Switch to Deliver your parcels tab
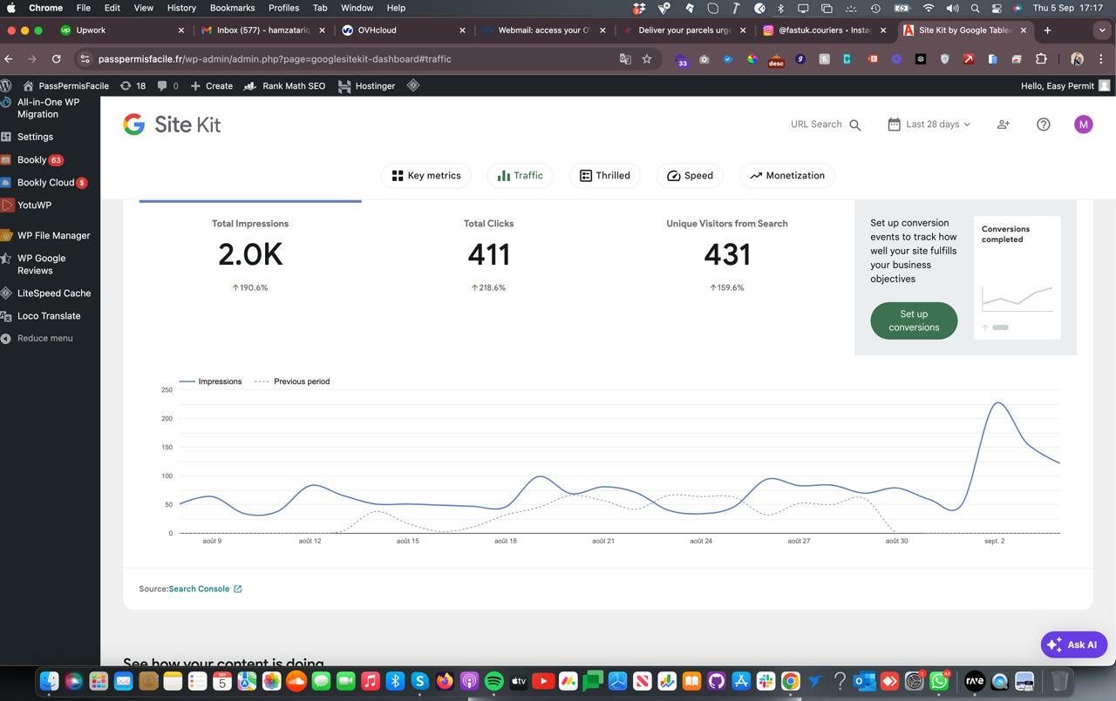 tap(684, 30)
